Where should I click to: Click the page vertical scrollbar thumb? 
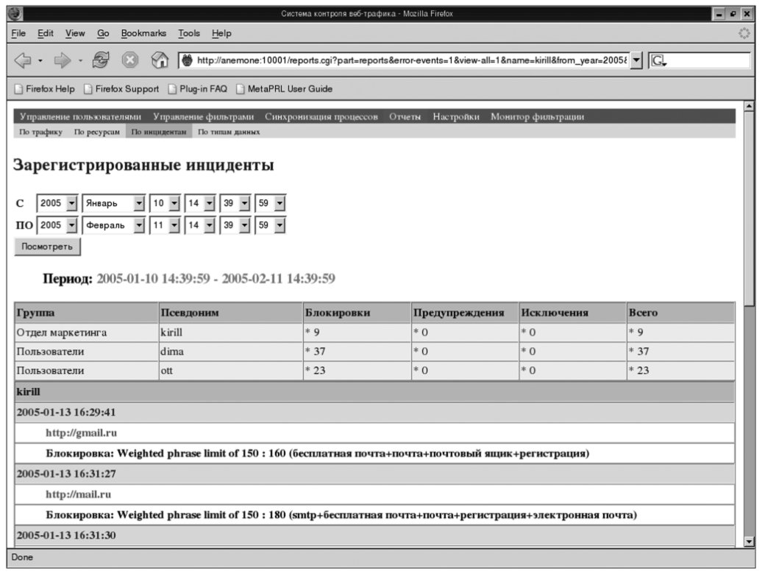(x=750, y=210)
